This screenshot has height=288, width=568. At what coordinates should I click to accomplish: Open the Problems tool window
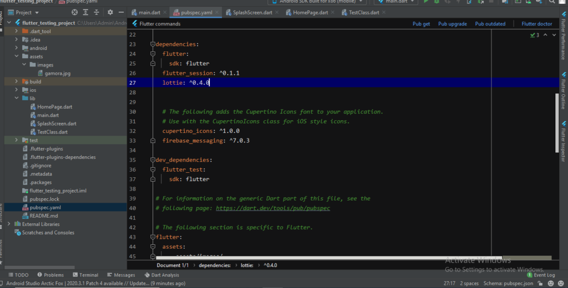pos(50,275)
